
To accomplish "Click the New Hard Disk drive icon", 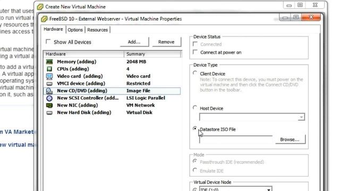I will [x=49, y=112].
